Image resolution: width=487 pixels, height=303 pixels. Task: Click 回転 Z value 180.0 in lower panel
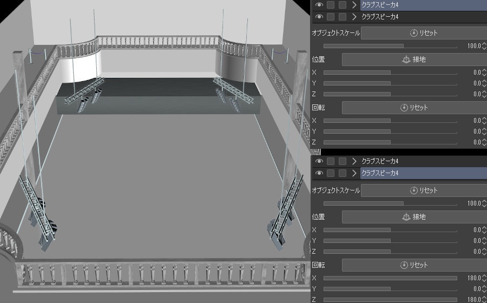(x=474, y=300)
